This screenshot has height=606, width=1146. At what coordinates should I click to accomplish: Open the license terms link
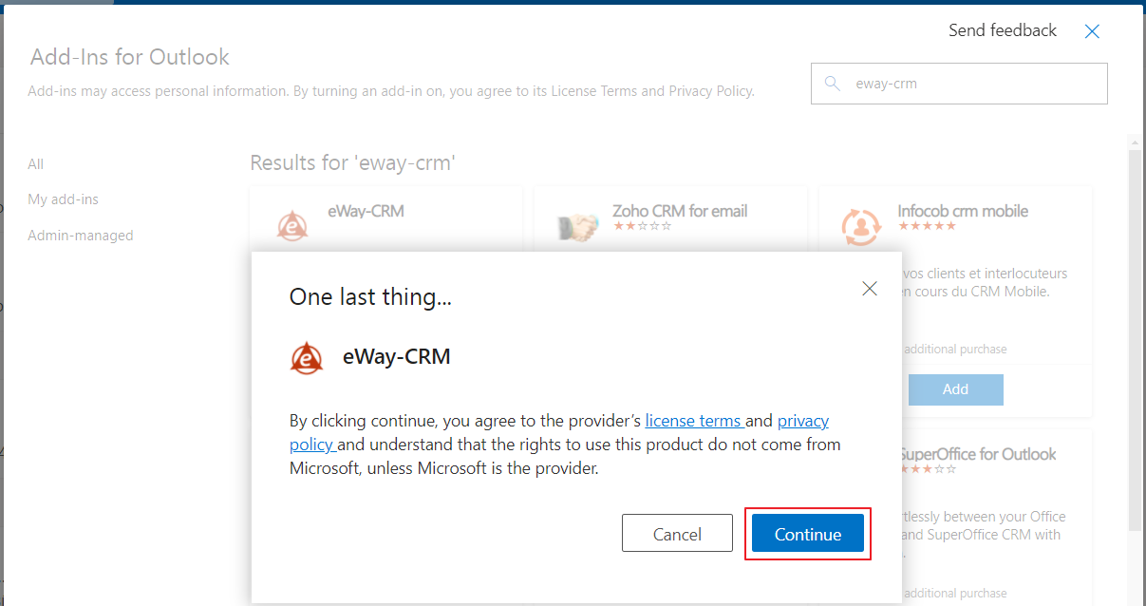pos(693,420)
